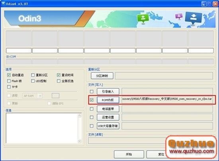Click the small purple banner icon

[179, 16]
